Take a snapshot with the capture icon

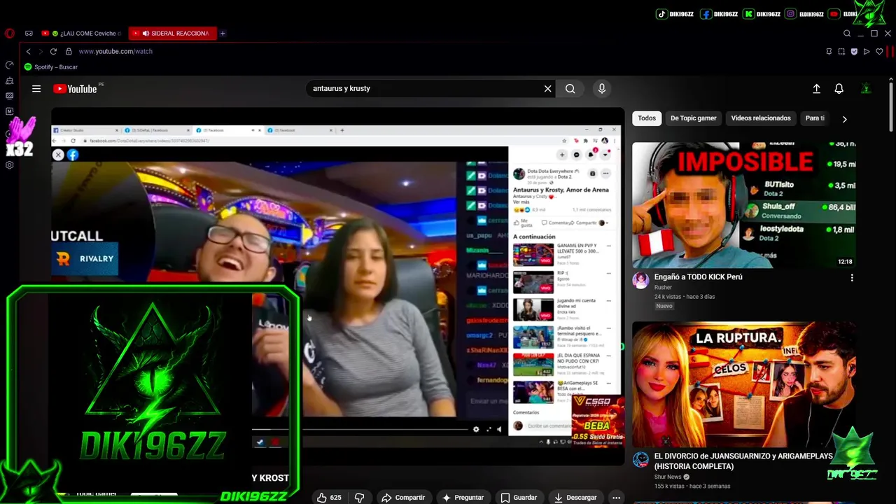coord(841,51)
